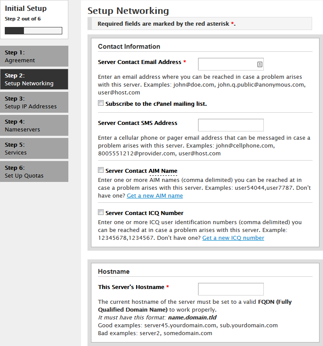Click into the Server Contact SMS Address field
The image size is (323, 346).
point(231,125)
